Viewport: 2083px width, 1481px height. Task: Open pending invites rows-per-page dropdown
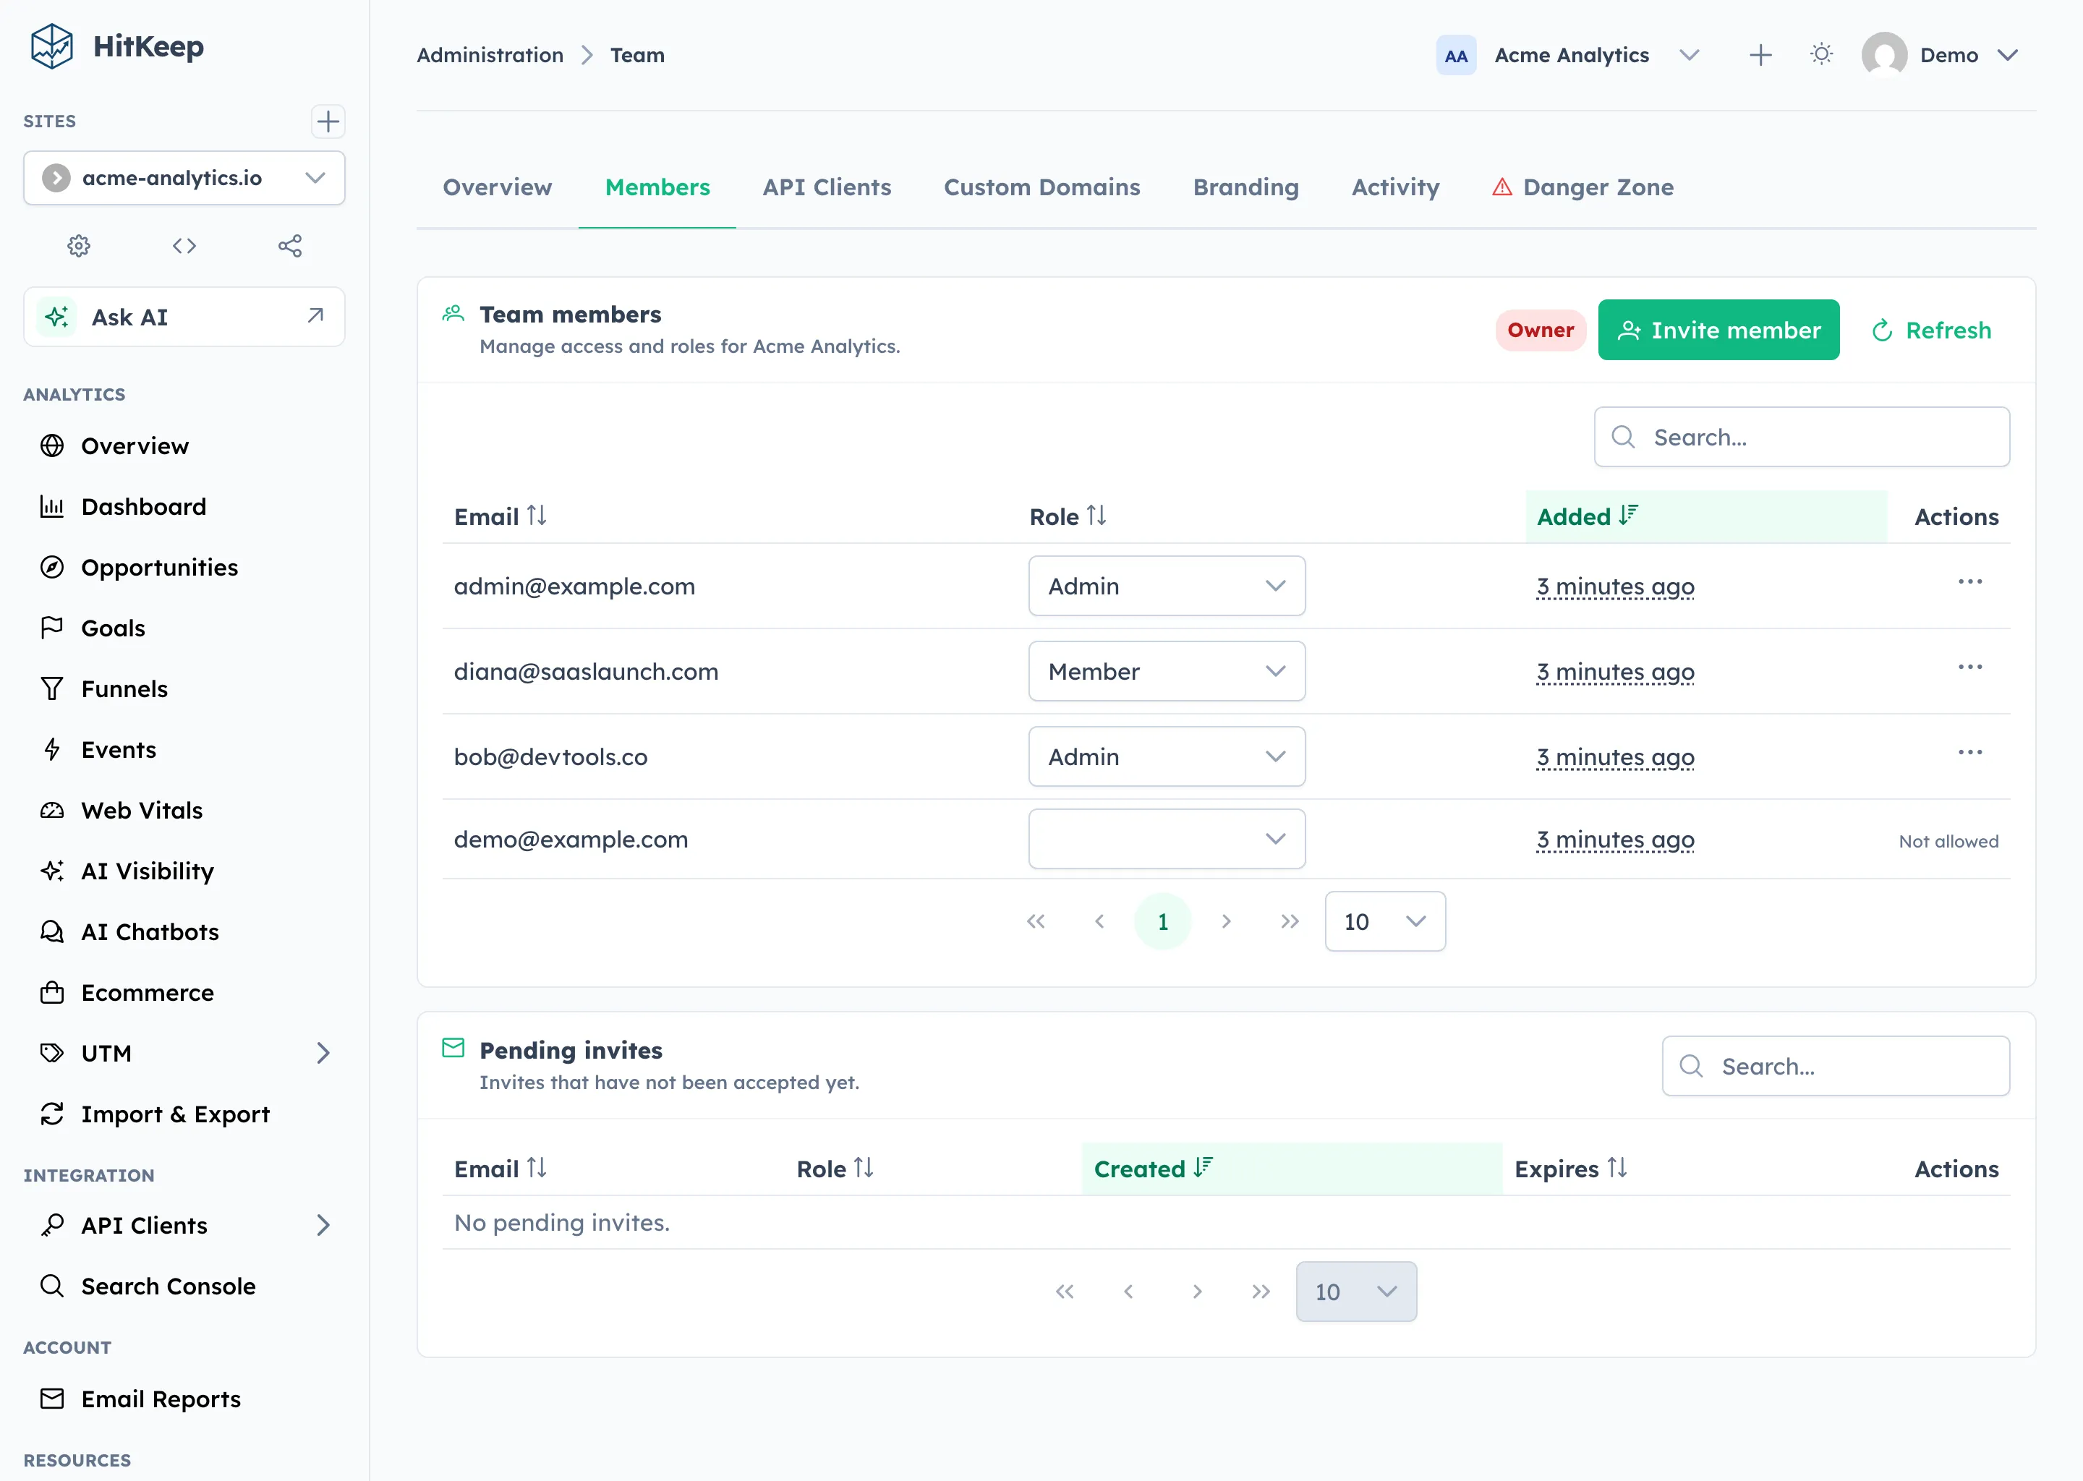(x=1356, y=1292)
